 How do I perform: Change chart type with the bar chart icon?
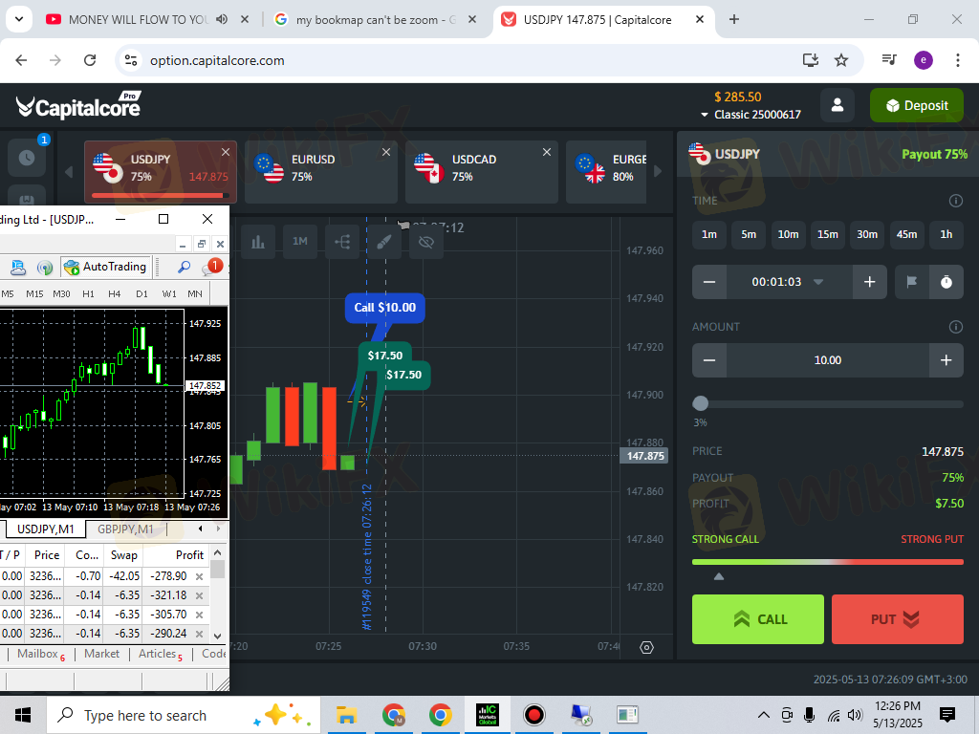coord(258,242)
